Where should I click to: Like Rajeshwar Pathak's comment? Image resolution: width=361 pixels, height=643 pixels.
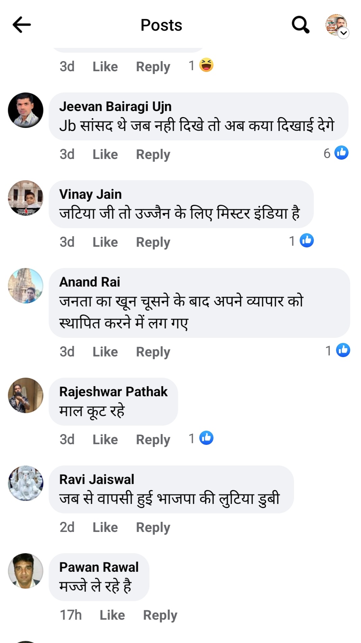tap(105, 440)
